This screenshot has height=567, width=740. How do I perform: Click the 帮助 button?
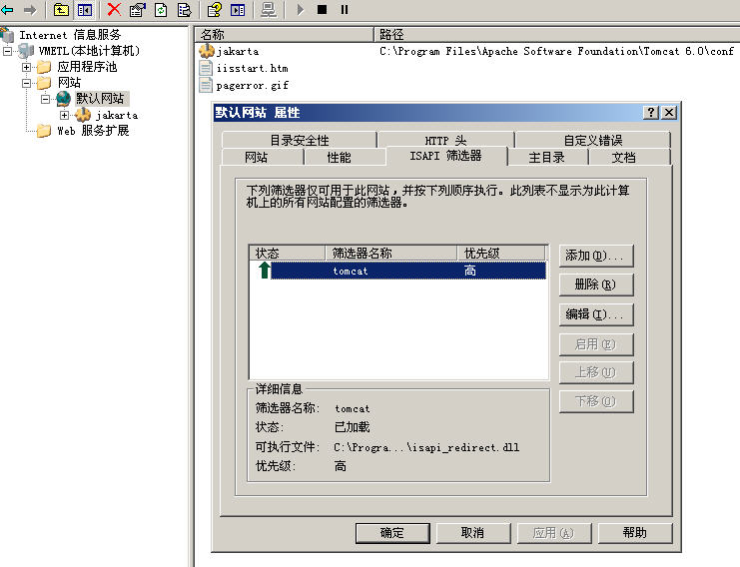point(635,533)
